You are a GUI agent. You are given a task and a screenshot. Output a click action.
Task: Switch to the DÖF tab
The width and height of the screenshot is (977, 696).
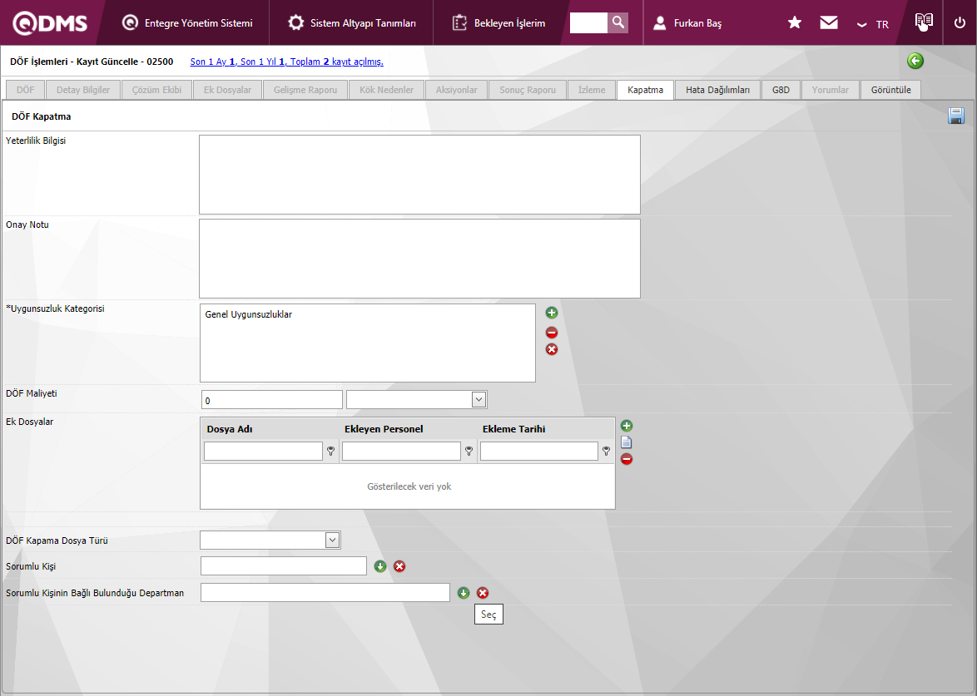pos(26,90)
